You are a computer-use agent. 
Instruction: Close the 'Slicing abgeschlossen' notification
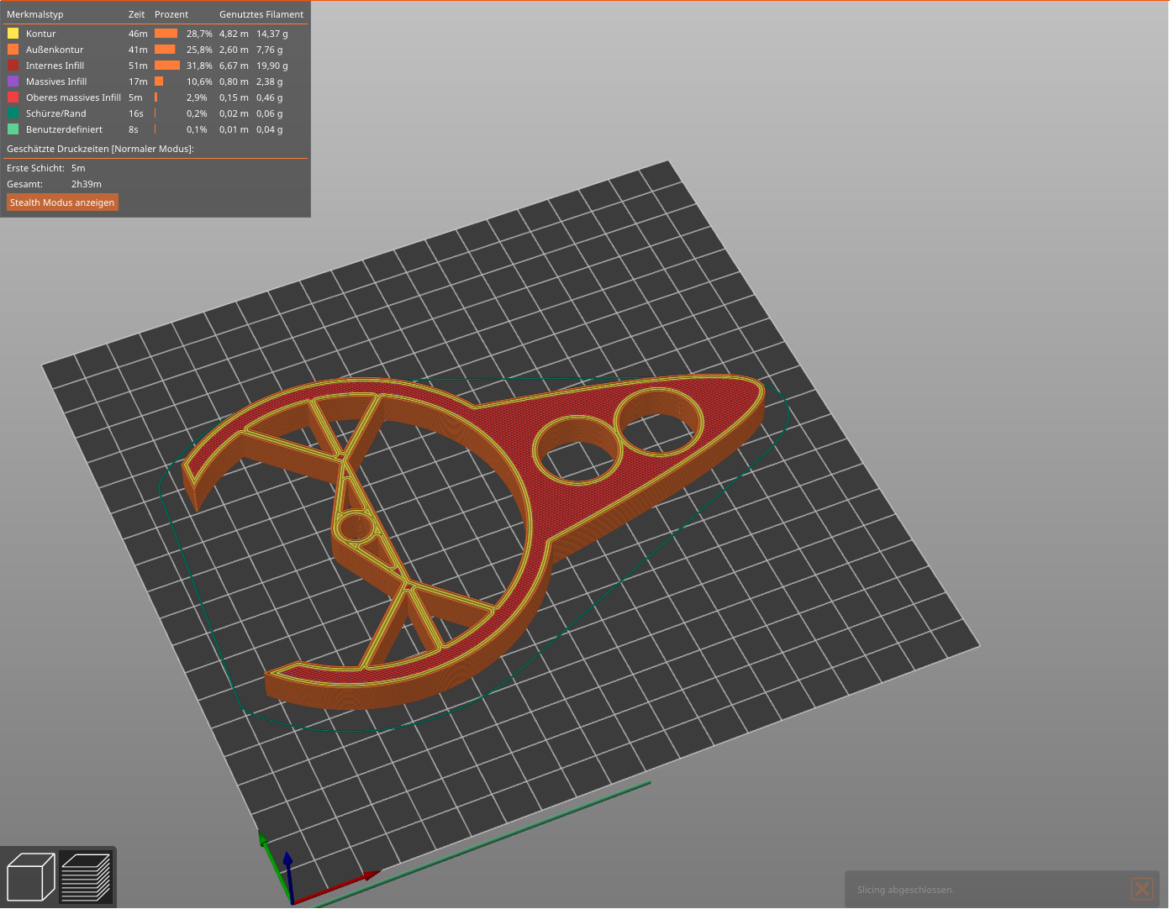[x=1142, y=889]
